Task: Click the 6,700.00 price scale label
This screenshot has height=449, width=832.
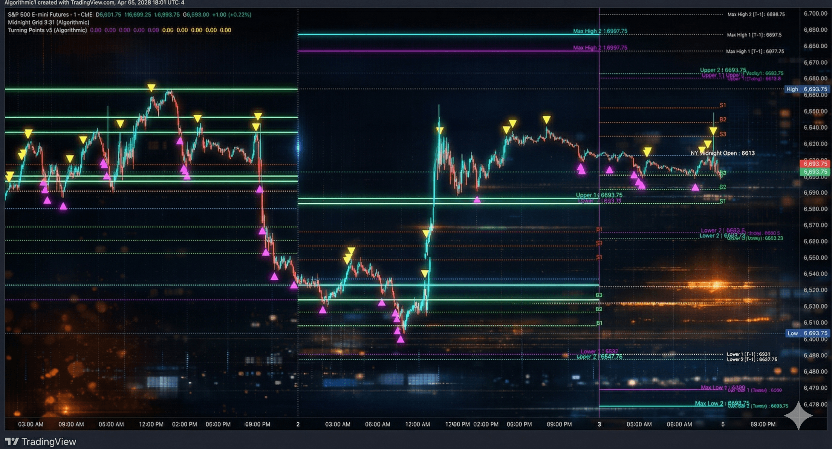Action: click(815, 13)
